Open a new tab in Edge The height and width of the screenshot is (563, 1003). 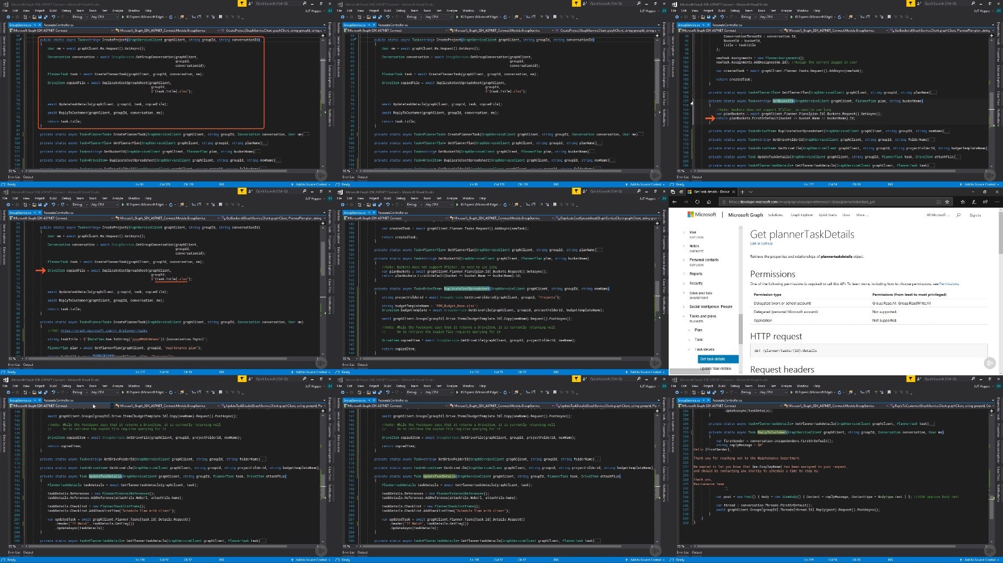(742, 192)
